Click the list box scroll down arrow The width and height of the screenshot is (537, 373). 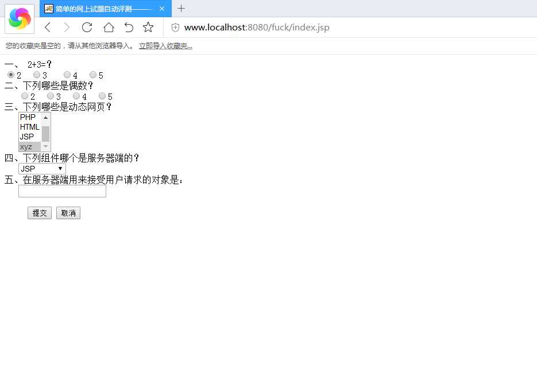tap(45, 146)
